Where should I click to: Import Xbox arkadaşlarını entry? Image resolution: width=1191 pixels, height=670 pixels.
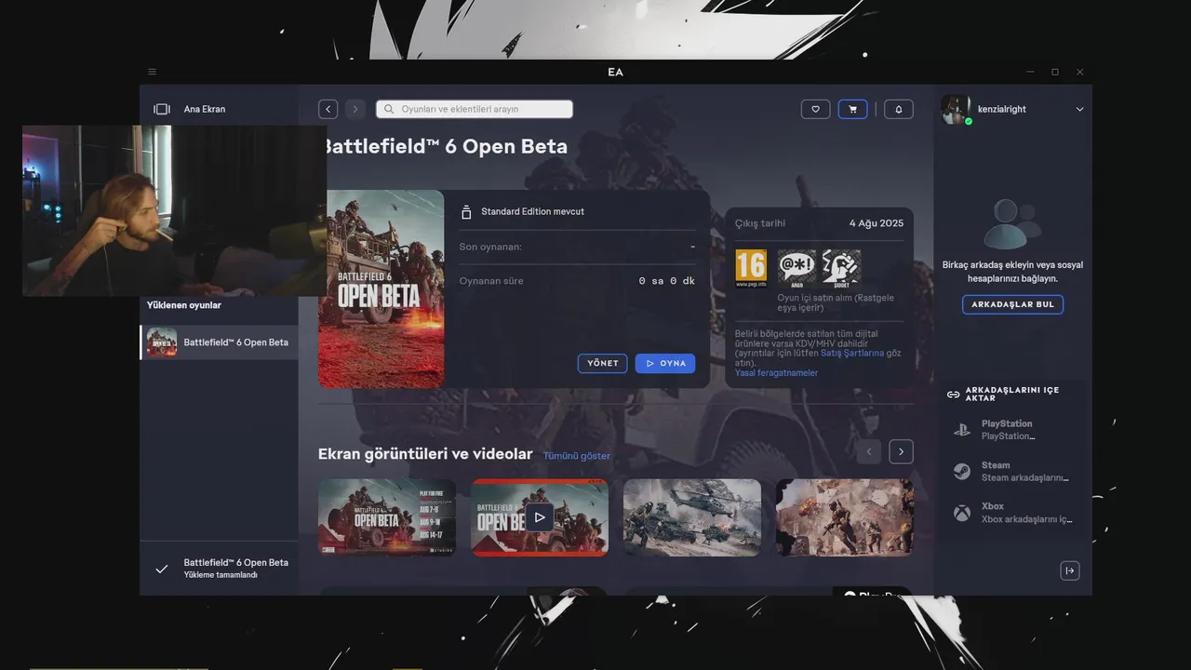pyautogui.click(x=1014, y=512)
